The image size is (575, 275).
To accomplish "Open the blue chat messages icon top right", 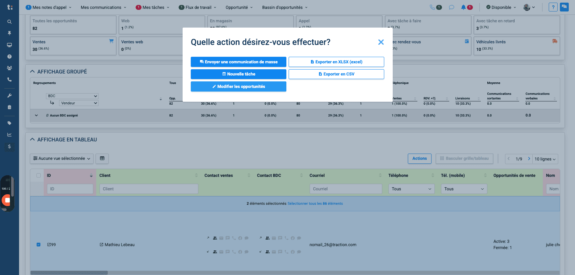I will (x=564, y=7).
